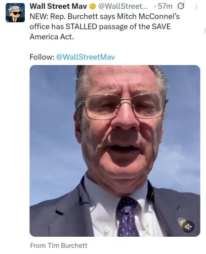Open the truncated @WallStreet... handle
This screenshot has height=254, width=206.
(x=123, y=7)
